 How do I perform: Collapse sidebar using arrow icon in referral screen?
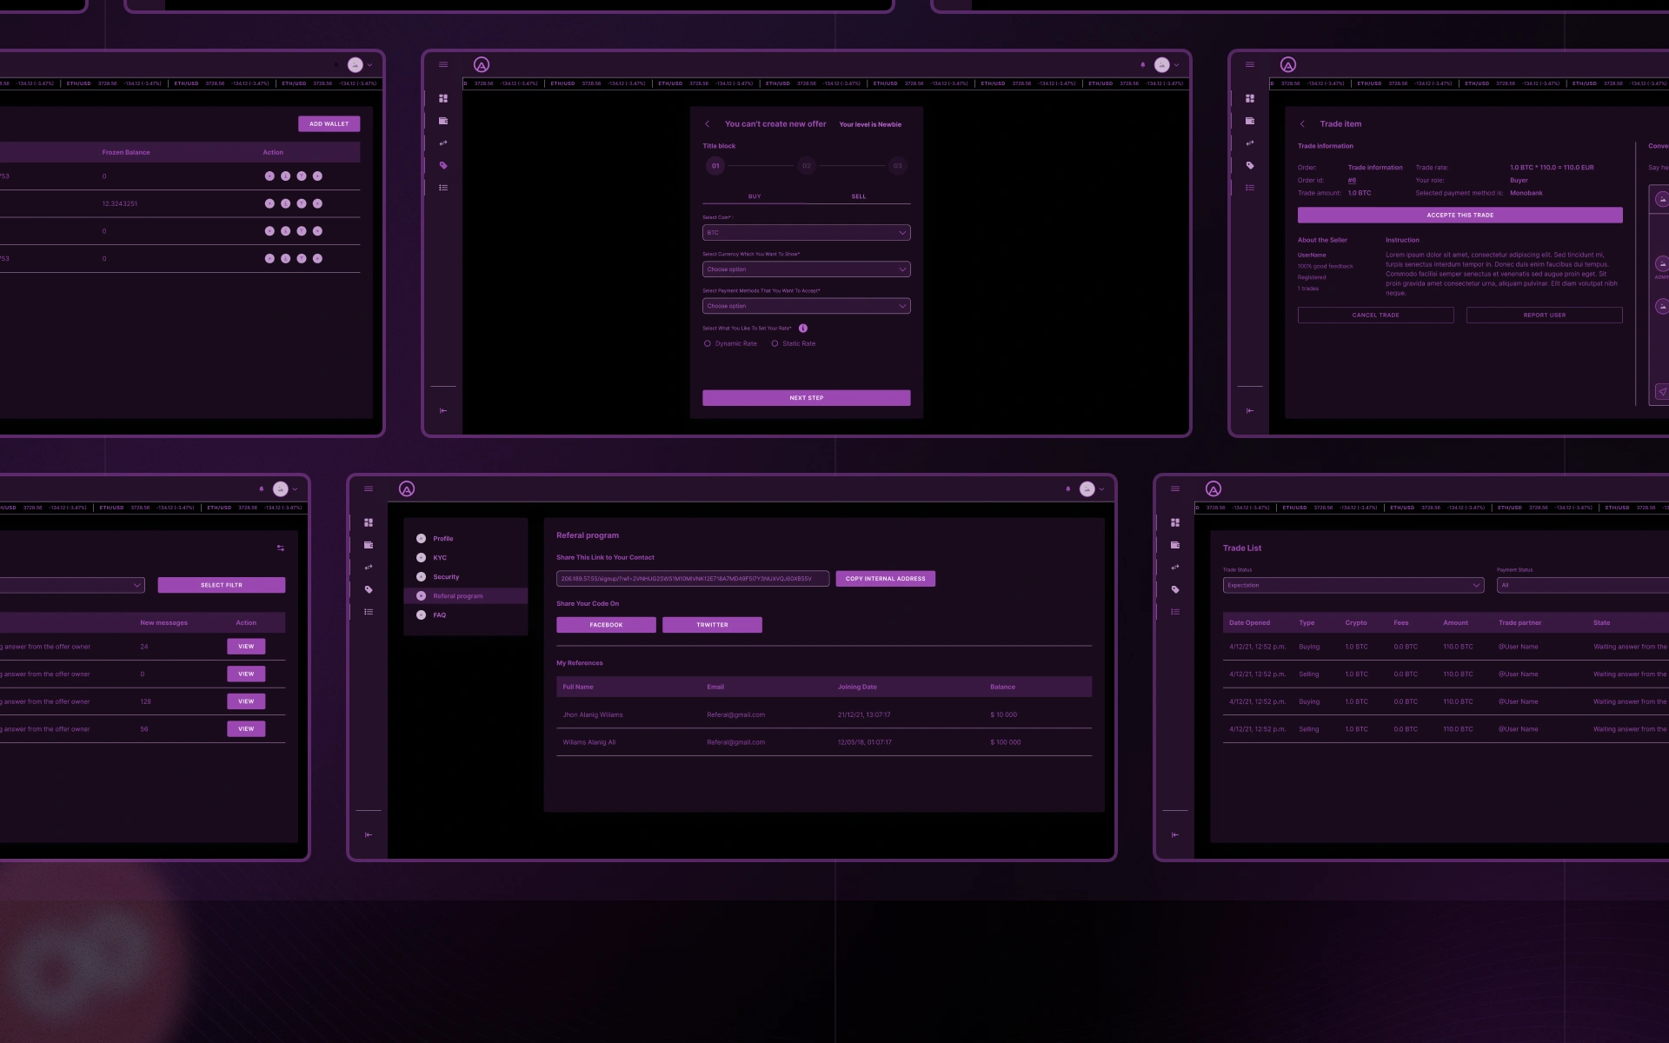tap(369, 835)
